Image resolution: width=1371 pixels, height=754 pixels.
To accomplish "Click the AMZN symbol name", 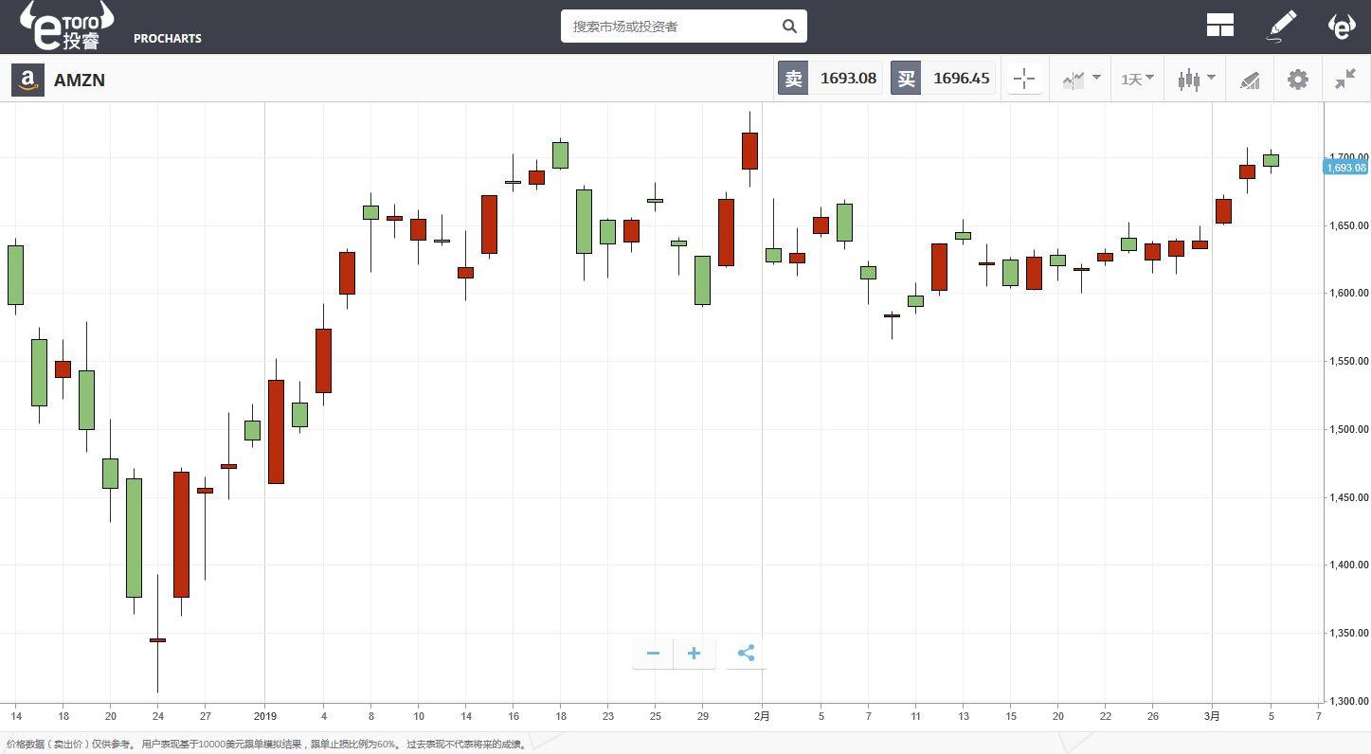I will tap(80, 81).
